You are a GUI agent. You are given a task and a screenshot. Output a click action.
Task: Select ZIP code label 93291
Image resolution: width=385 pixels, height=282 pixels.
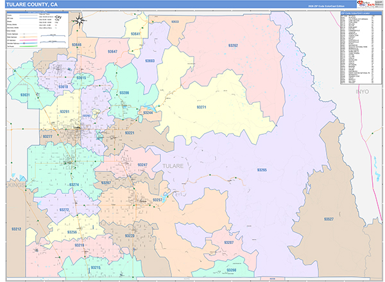[65, 112]
